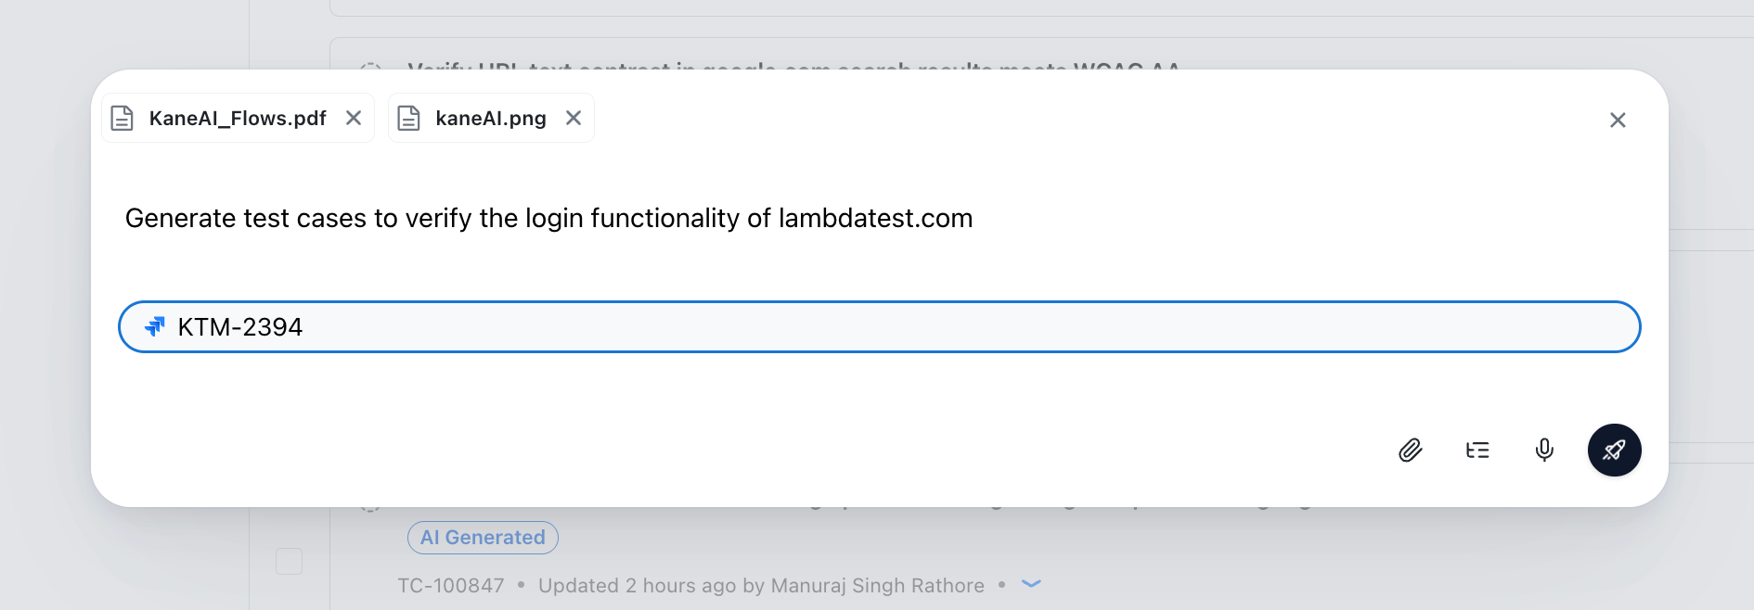The width and height of the screenshot is (1754, 610).
Task: Open test case TC-100847
Action: click(x=451, y=585)
